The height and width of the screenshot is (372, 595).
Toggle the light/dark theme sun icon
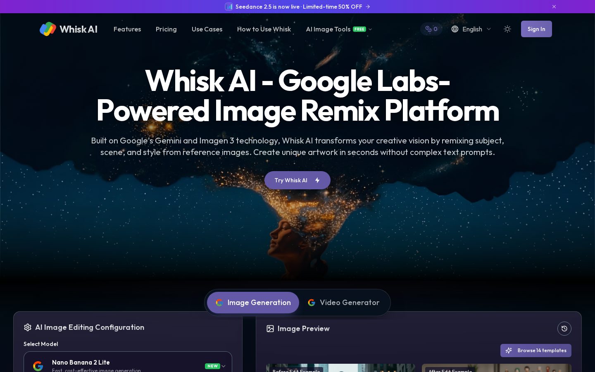(507, 29)
